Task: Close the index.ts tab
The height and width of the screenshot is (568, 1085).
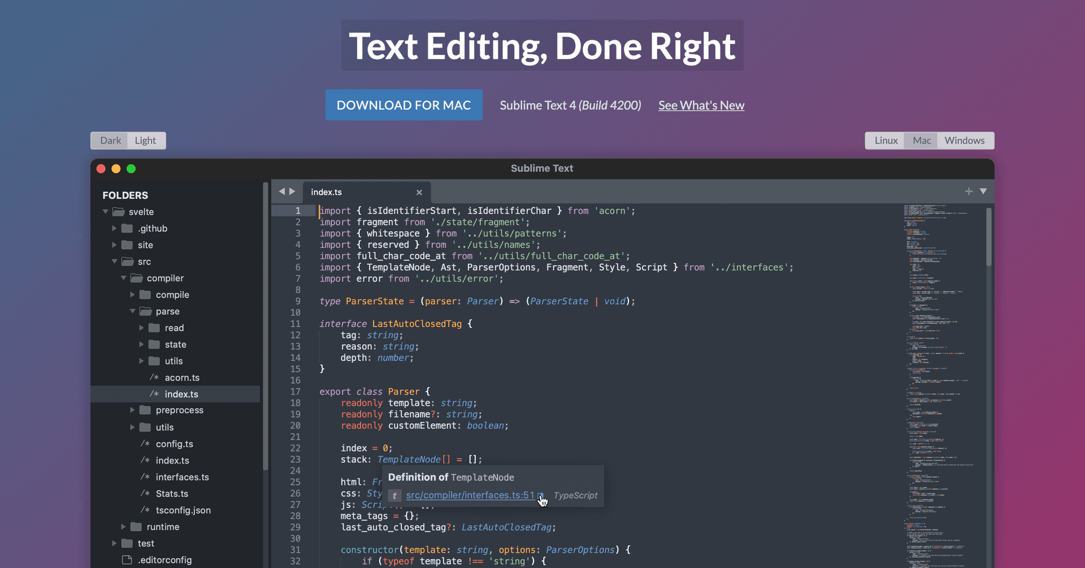Action: [x=419, y=192]
